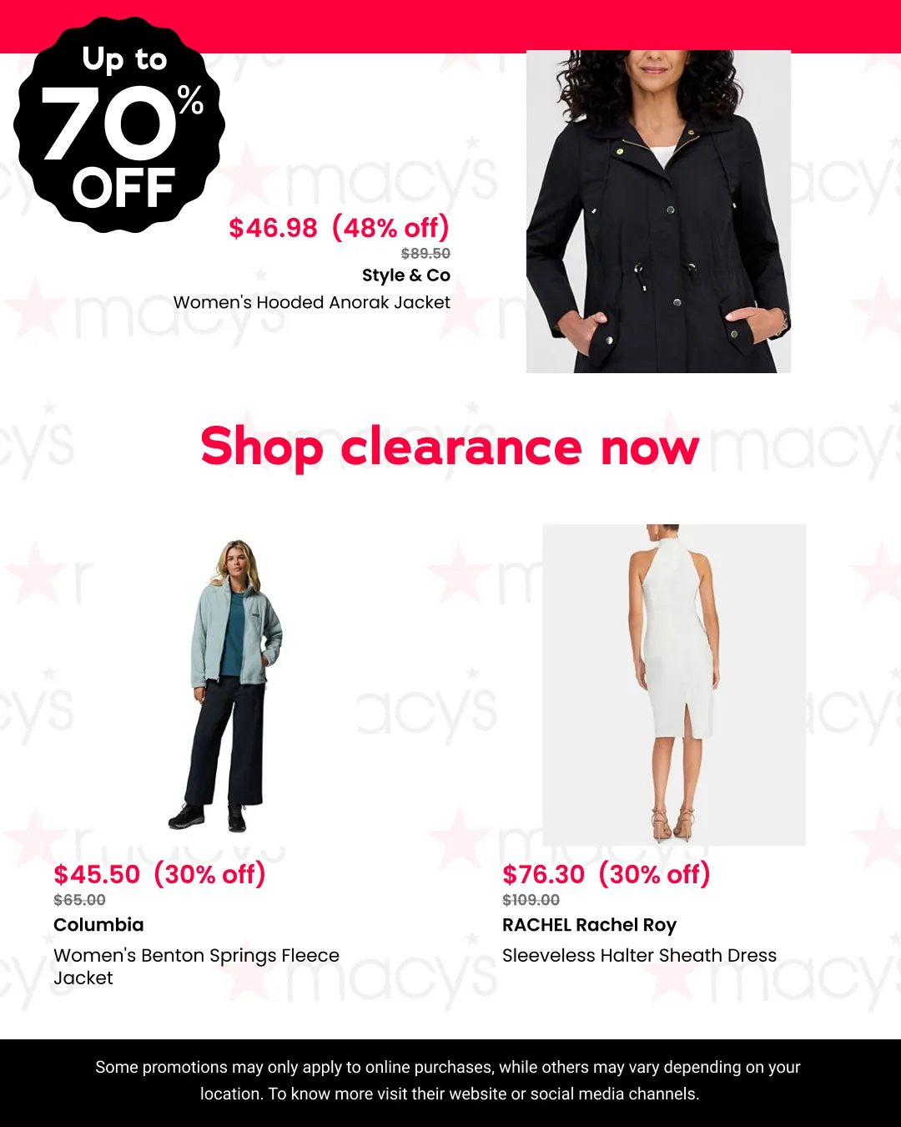Click the promotions disclaimer text in footer
Viewport: 901px width, 1127px height.
click(x=449, y=1080)
